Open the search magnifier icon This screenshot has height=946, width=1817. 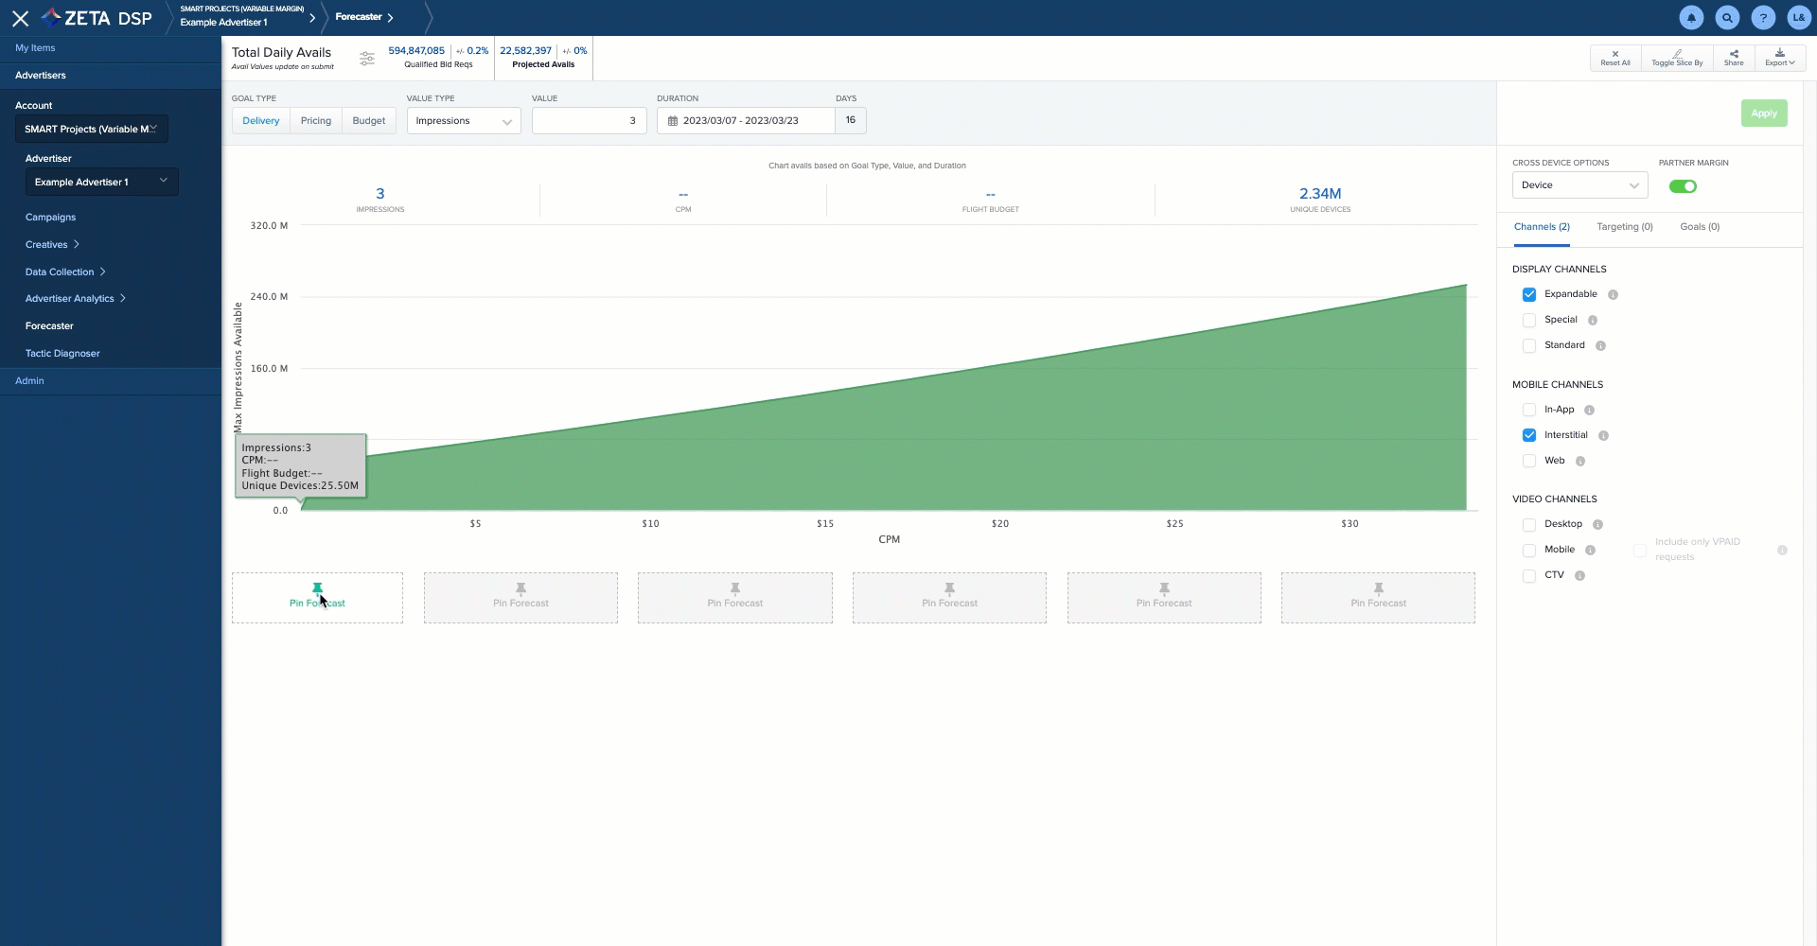click(1727, 17)
